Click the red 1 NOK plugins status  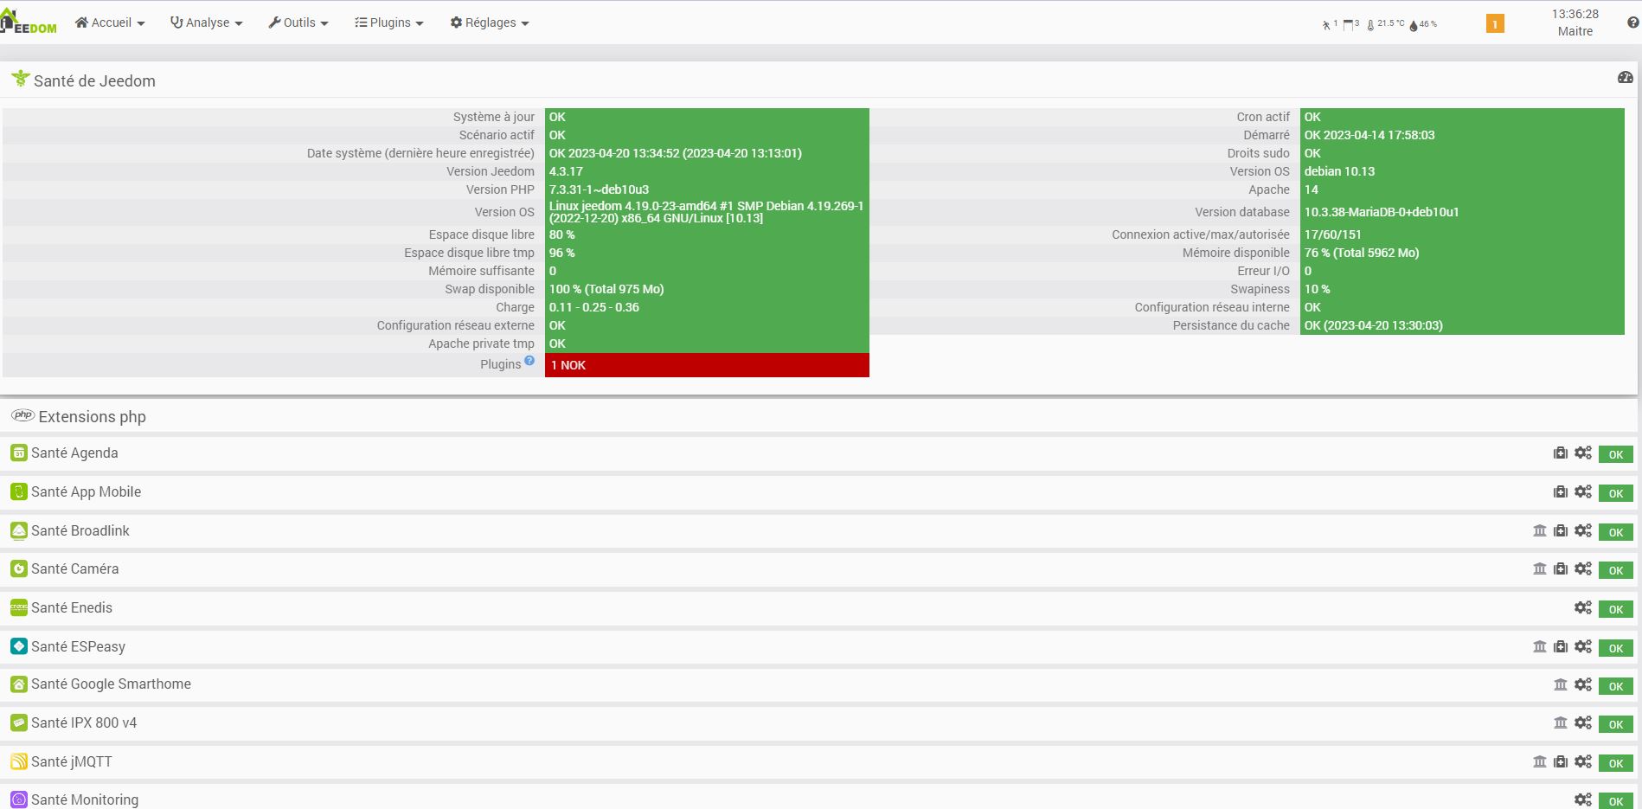707,365
